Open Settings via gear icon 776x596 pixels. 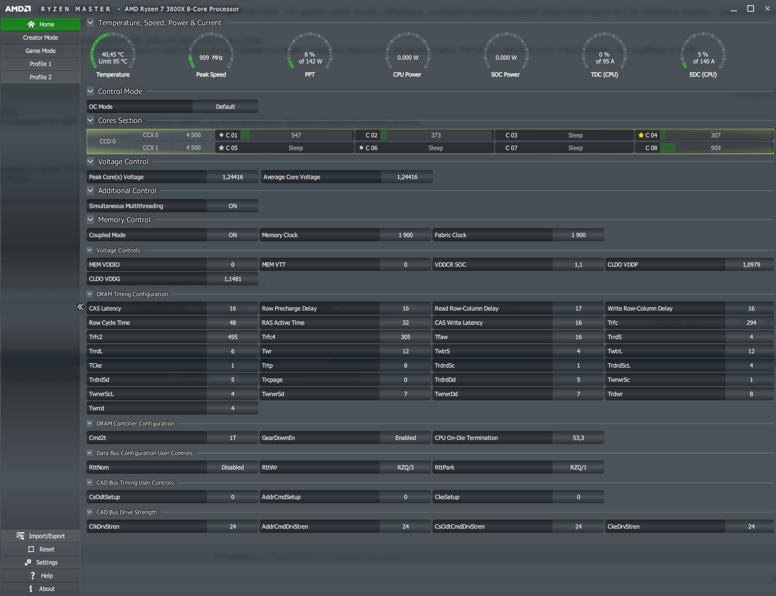pos(28,562)
